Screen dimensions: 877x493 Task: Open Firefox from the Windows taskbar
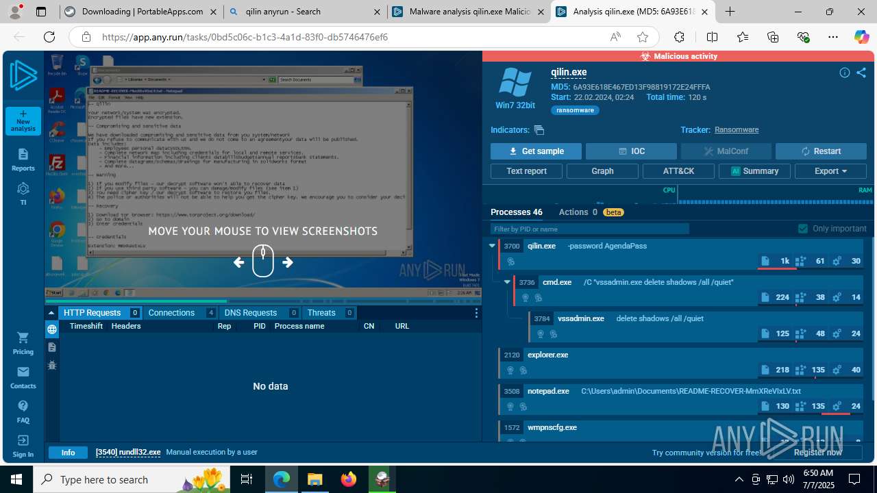pyautogui.click(x=349, y=479)
